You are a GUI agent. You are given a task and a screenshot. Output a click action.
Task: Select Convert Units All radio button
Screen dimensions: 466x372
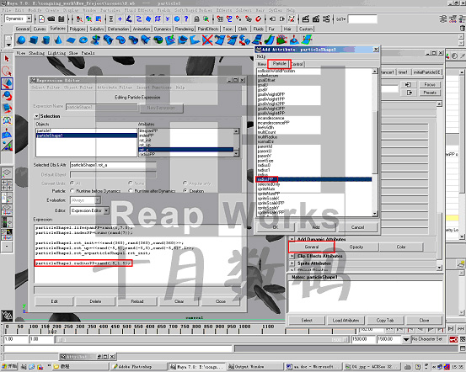[x=72, y=183]
